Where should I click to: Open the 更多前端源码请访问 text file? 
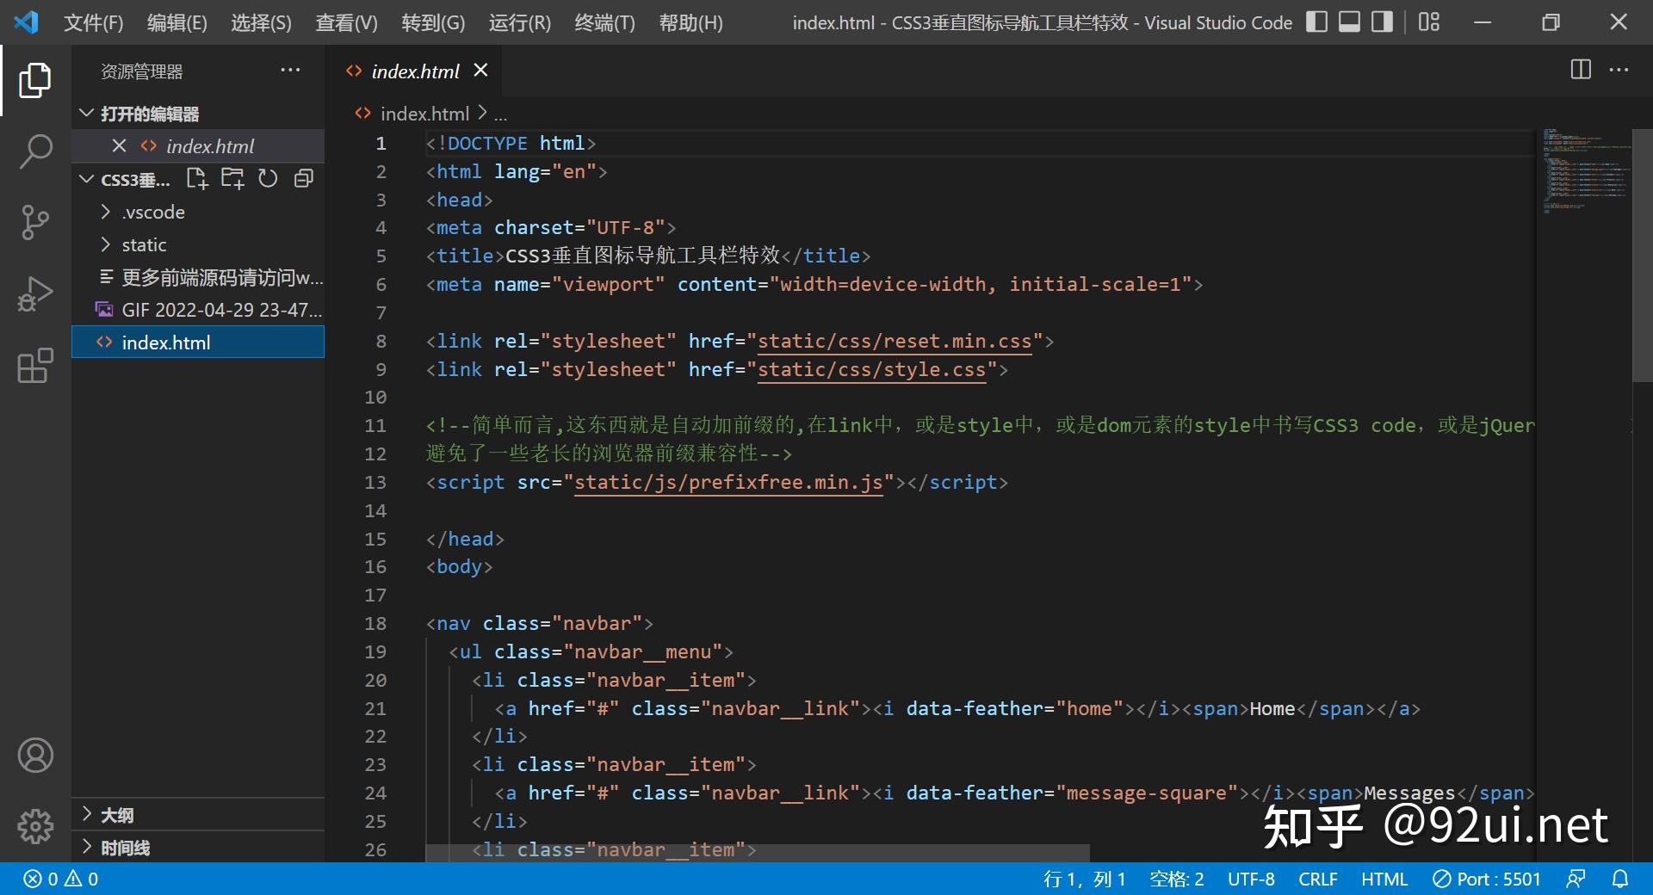198,277
